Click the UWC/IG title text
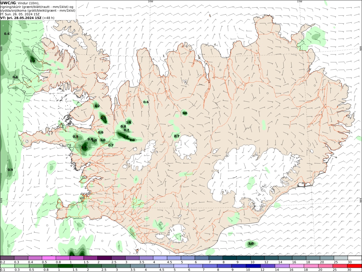 (8, 3)
